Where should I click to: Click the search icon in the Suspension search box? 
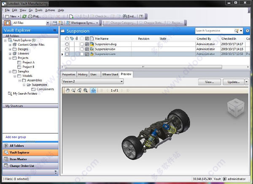[237, 31]
